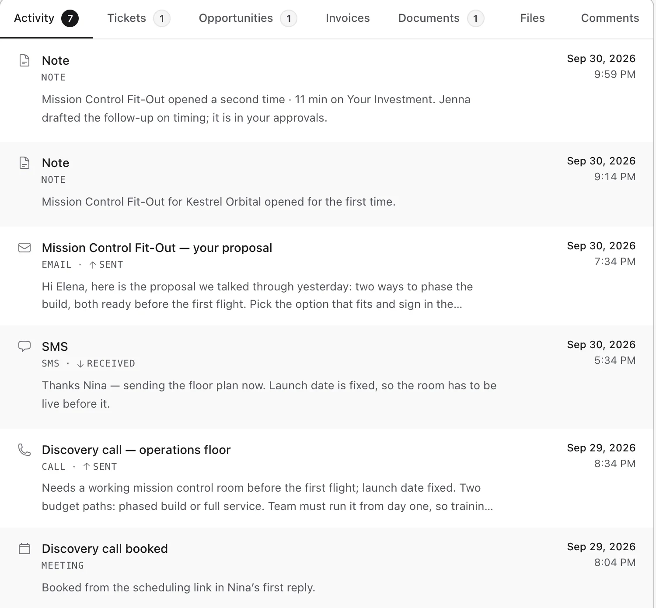The width and height of the screenshot is (656, 608).
Task: Open 'Discovery call — operations floor' entry
Action: tap(136, 450)
